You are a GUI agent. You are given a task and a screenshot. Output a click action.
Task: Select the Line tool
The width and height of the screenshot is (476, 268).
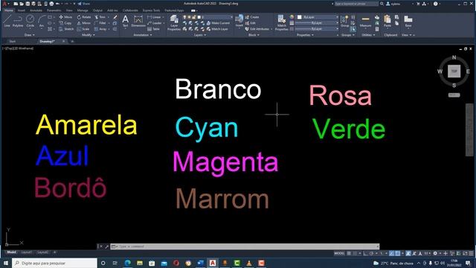pos(7,22)
